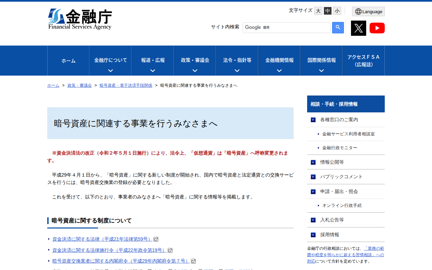Image resolution: width=432 pixels, height=270 pixels.
Task: Select the 大 text size option
Action: tap(318, 11)
